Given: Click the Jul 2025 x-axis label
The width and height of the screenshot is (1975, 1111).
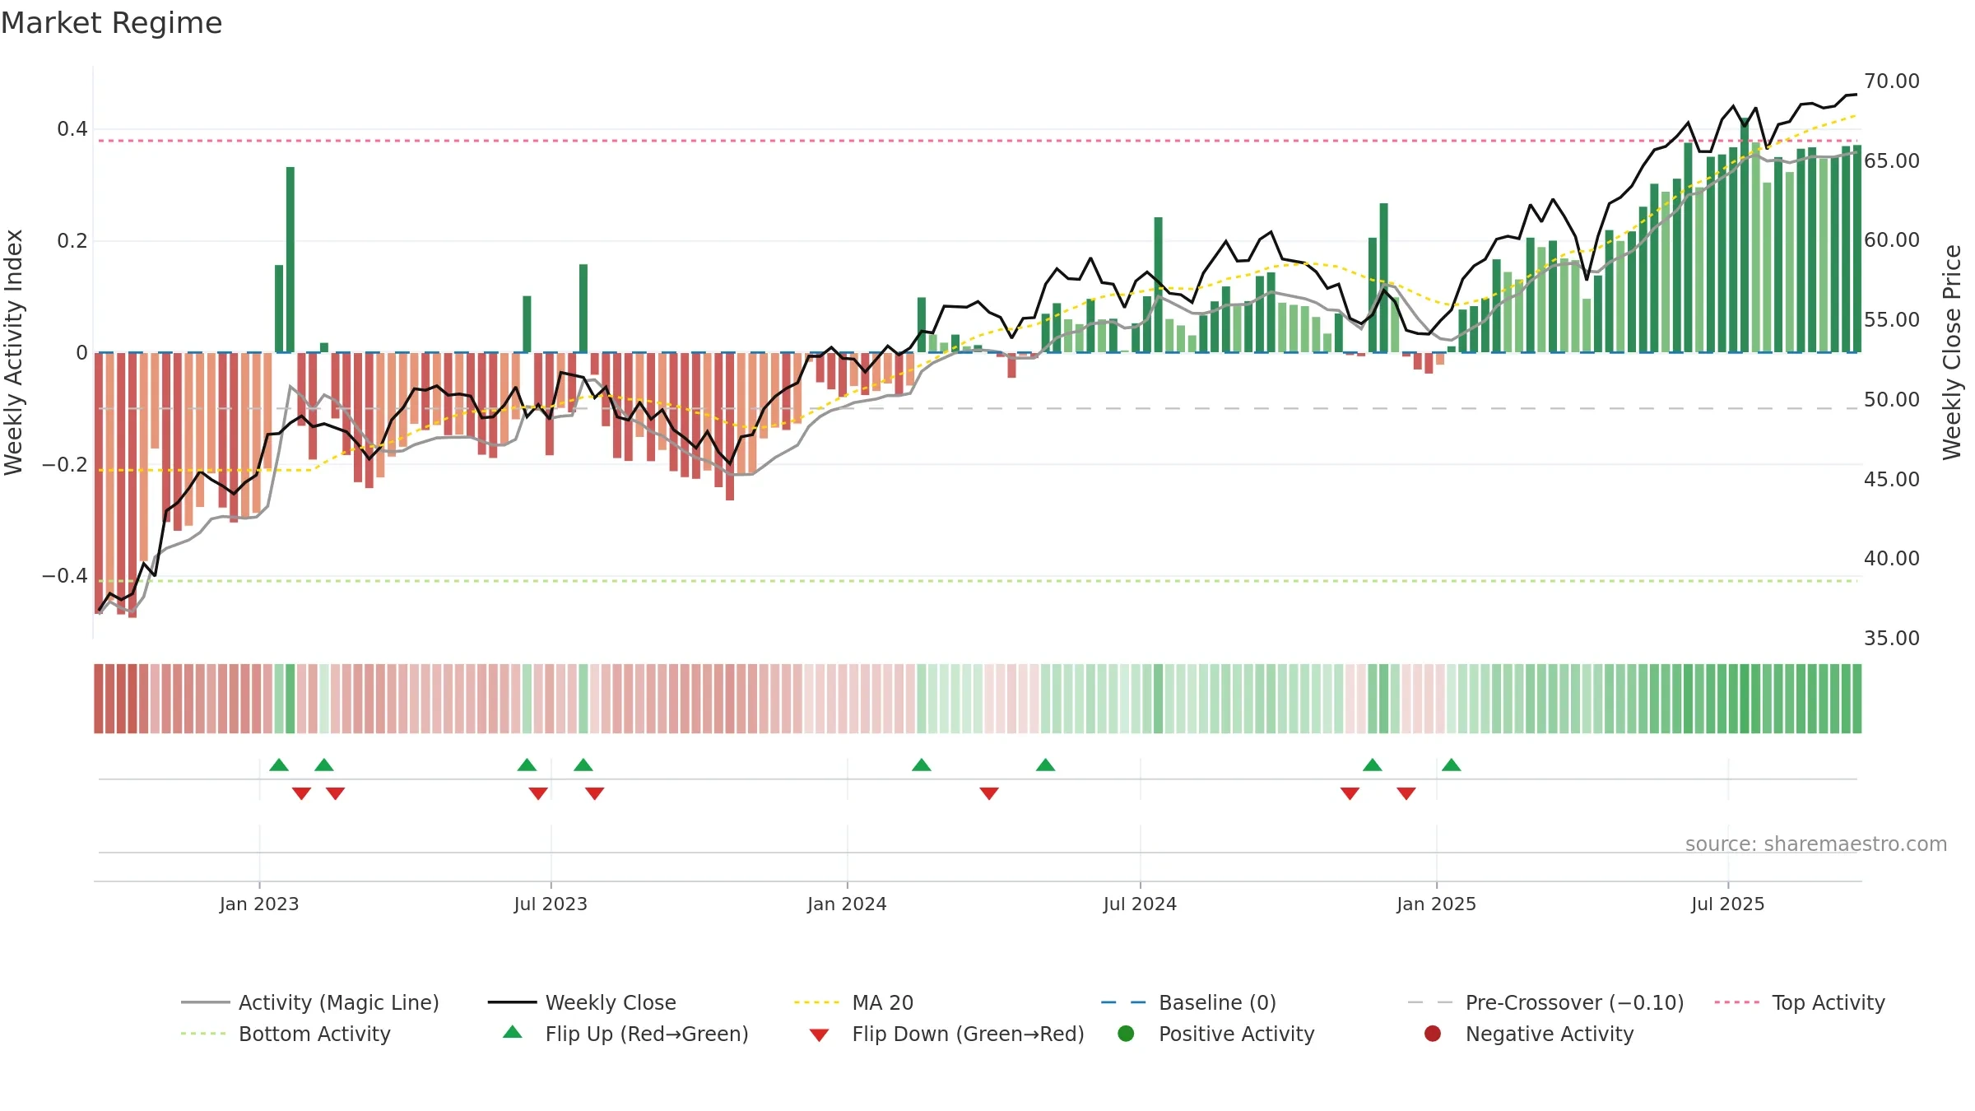Looking at the screenshot, I should [1728, 904].
